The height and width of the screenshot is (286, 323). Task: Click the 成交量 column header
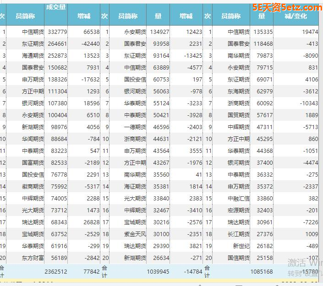pos(56,7)
